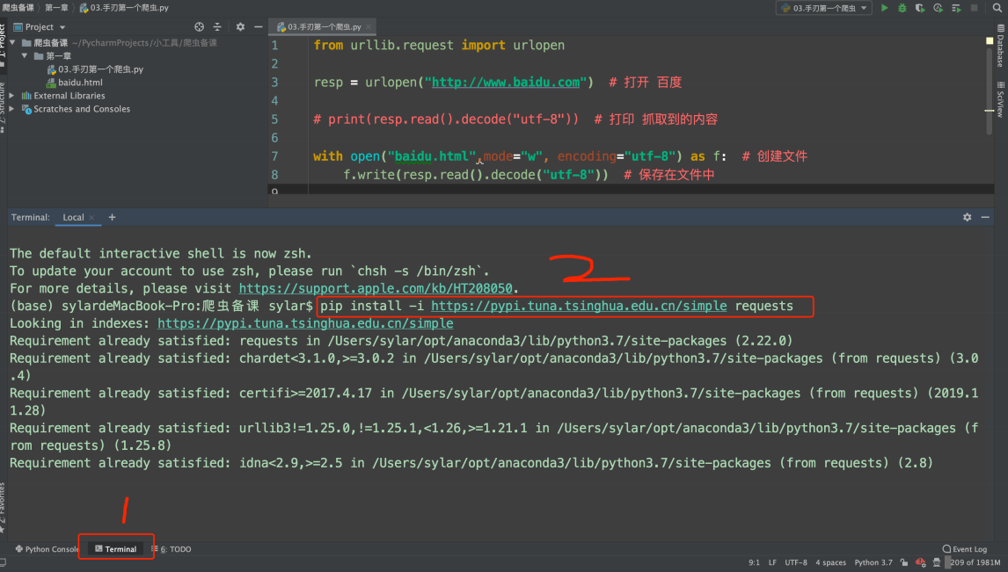Screen dimensions: 1008x572
Task: Click the Concurrency diagram run icon
Action: pos(956,8)
